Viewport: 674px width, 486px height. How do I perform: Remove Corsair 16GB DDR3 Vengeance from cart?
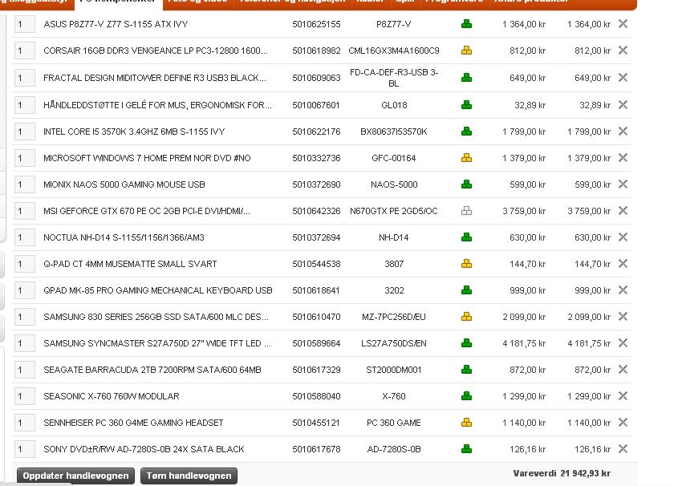tap(623, 51)
